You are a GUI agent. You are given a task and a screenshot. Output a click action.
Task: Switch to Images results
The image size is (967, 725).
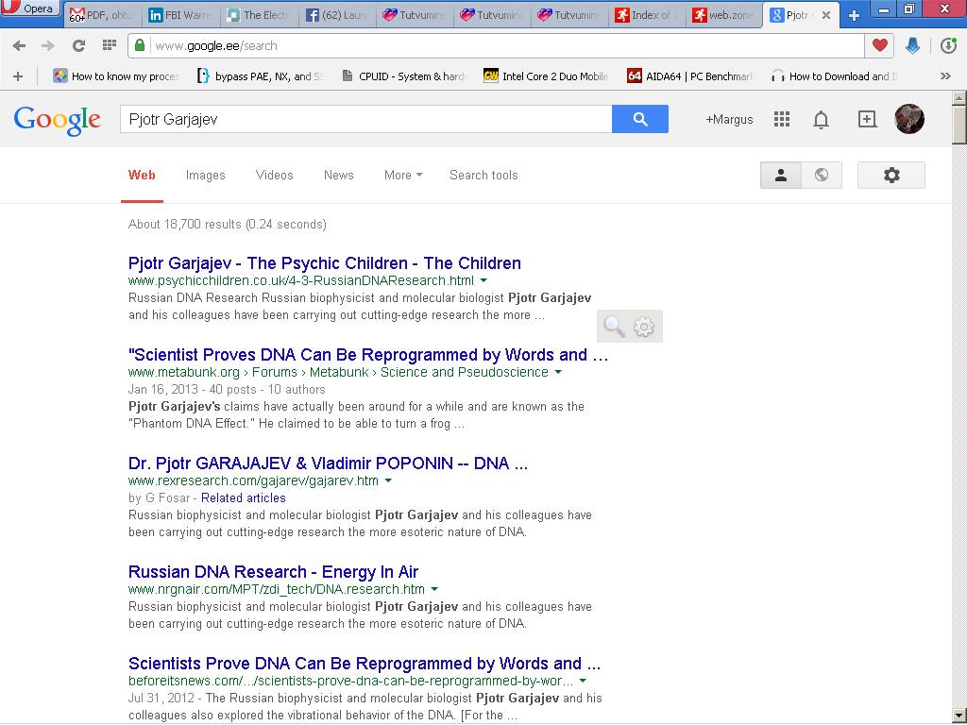(x=205, y=175)
